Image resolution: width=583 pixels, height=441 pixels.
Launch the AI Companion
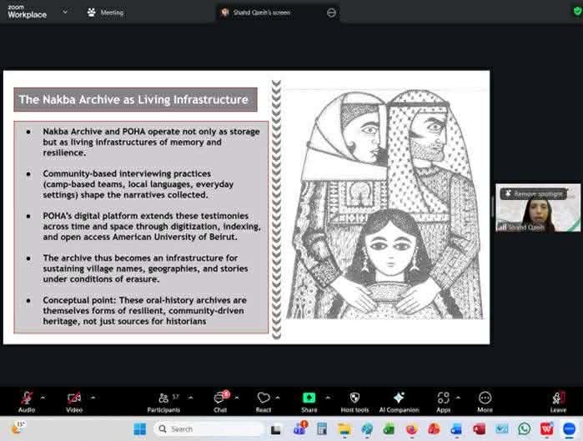(399, 398)
